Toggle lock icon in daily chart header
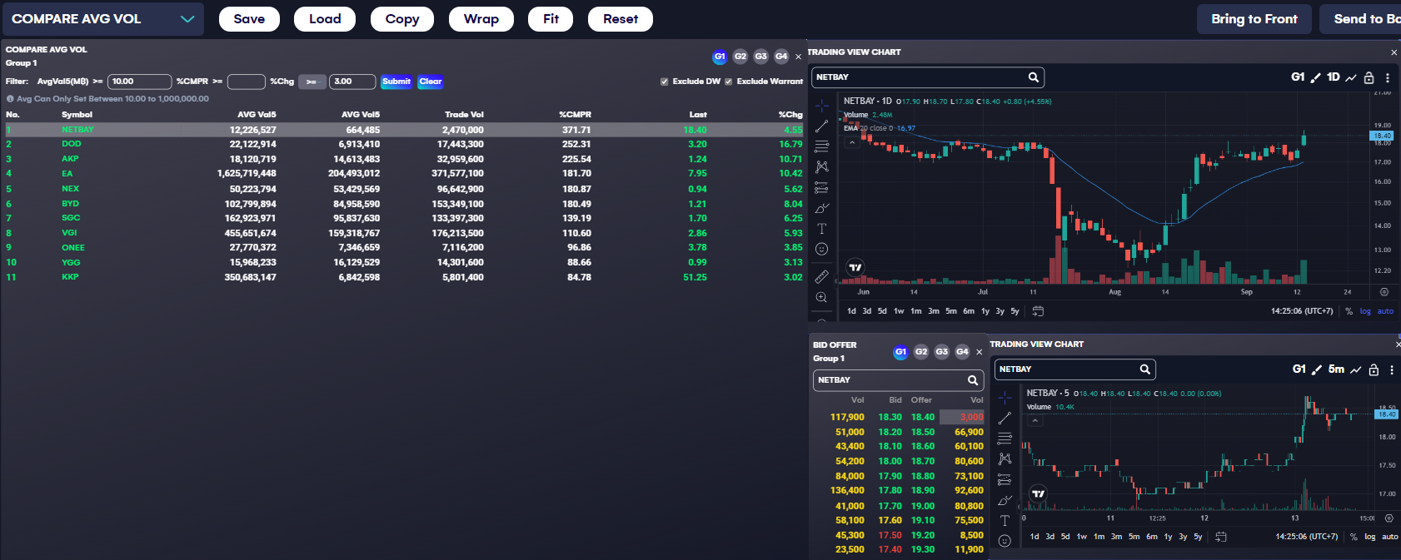Image resolution: width=1401 pixels, height=560 pixels. point(1369,77)
